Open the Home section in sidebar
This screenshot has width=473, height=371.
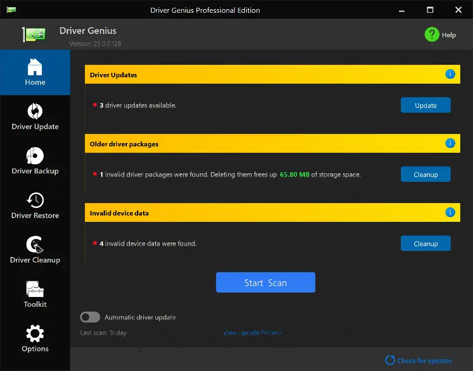click(x=35, y=72)
